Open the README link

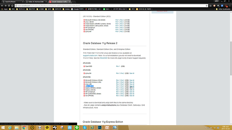coord(103,58)
